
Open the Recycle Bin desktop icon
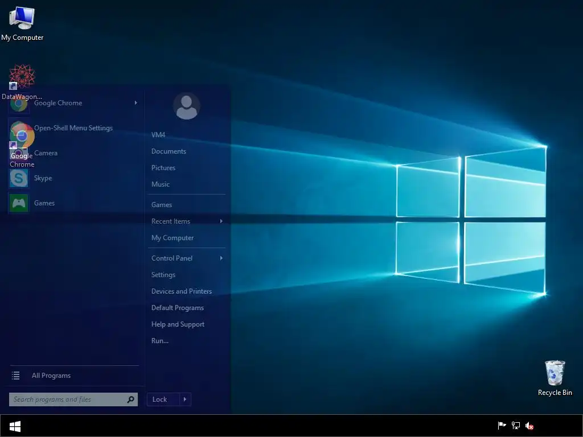click(x=555, y=378)
